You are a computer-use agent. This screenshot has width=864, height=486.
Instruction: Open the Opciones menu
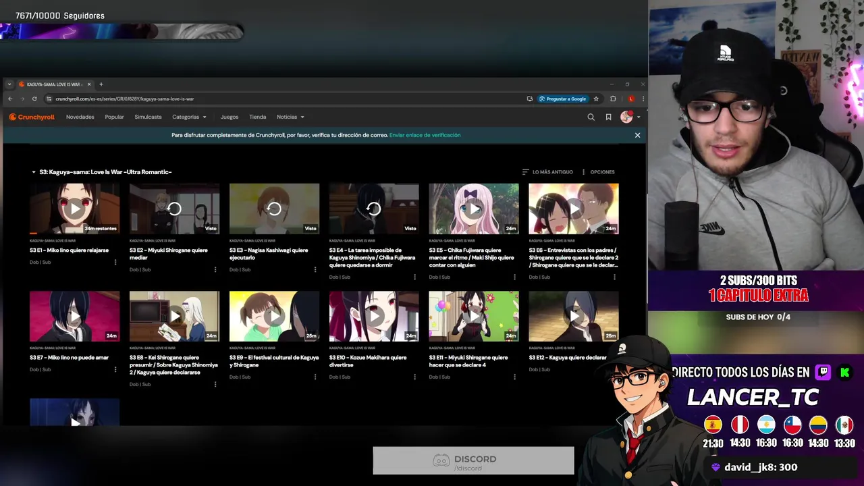[598, 172]
